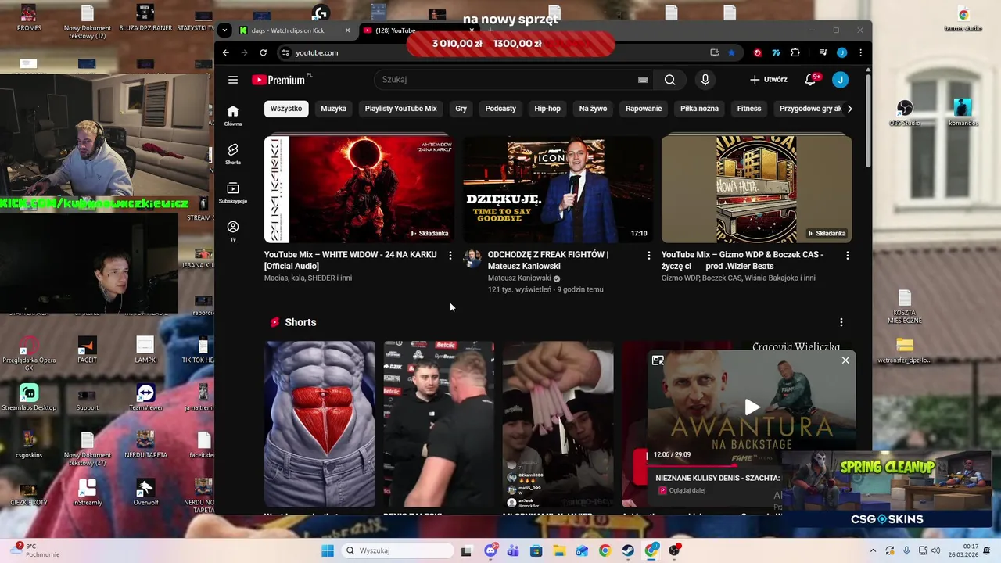
Task: Open the Shorts section three-dot menu
Action: tap(841, 322)
